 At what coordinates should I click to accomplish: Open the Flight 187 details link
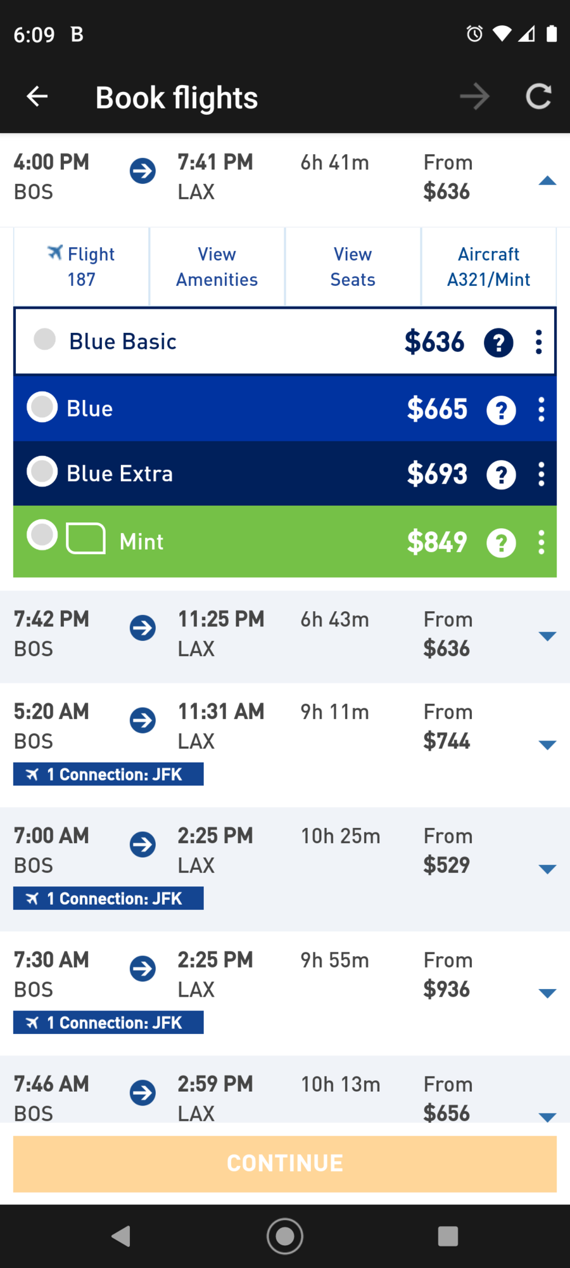pos(81,267)
